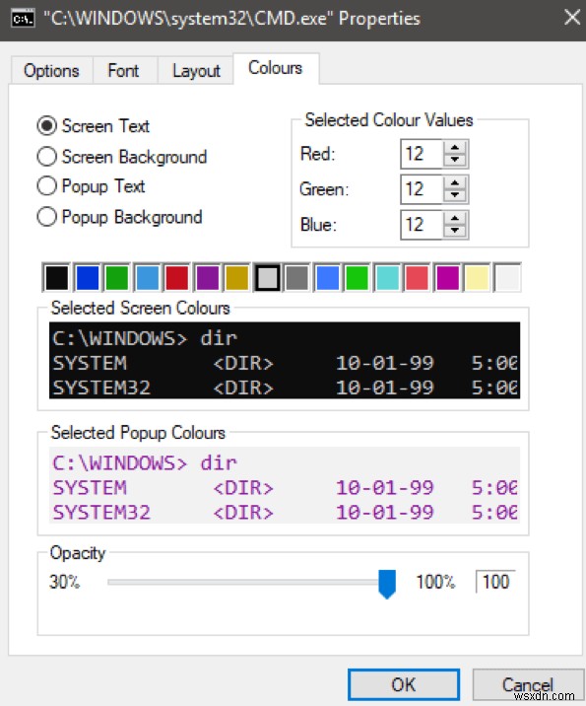Image resolution: width=586 pixels, height=706 pixels.
Task: Select the Screen Background radio button
Action: tap(121, 157)
